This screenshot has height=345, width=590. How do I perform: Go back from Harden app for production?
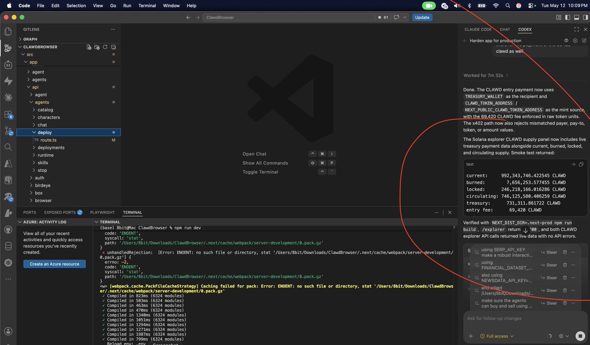pyautogui.click(x=465, y=41)
